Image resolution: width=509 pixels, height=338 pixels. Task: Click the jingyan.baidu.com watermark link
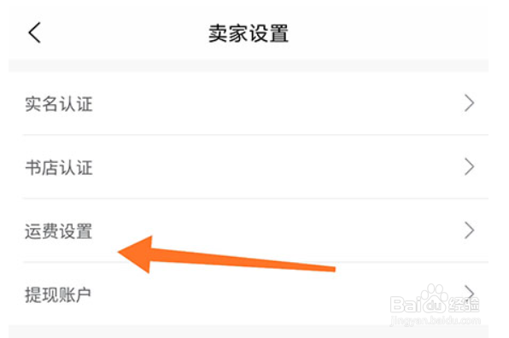click(436, 321)
